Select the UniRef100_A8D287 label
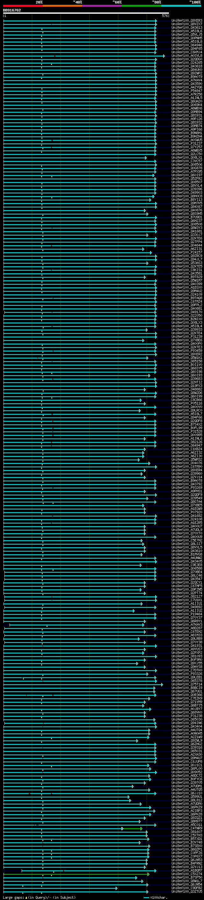The height and width of the screenshot is (900, 204). pos(187,628)
